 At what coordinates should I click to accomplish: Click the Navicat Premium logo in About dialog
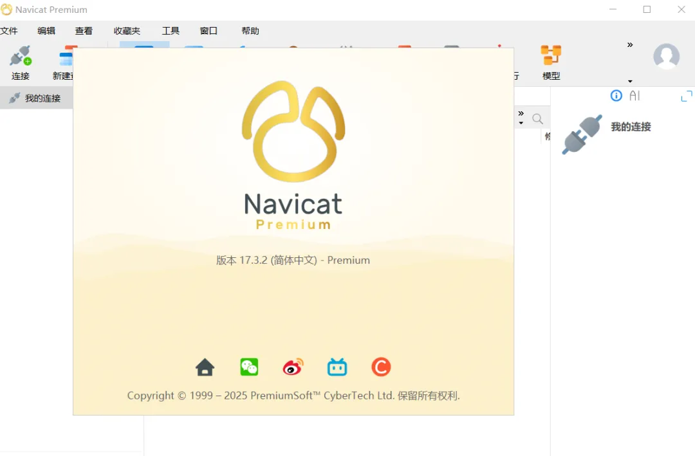click(293, 154)
